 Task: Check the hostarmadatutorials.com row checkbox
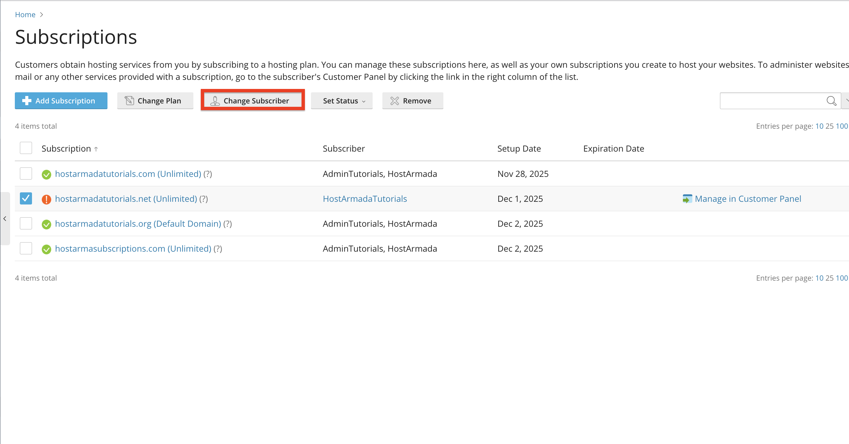coord(26,173)
